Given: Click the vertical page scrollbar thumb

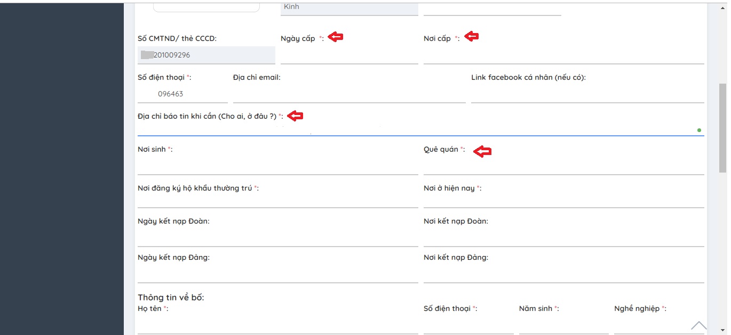Looking at the screenshot, I should (723, 128).
